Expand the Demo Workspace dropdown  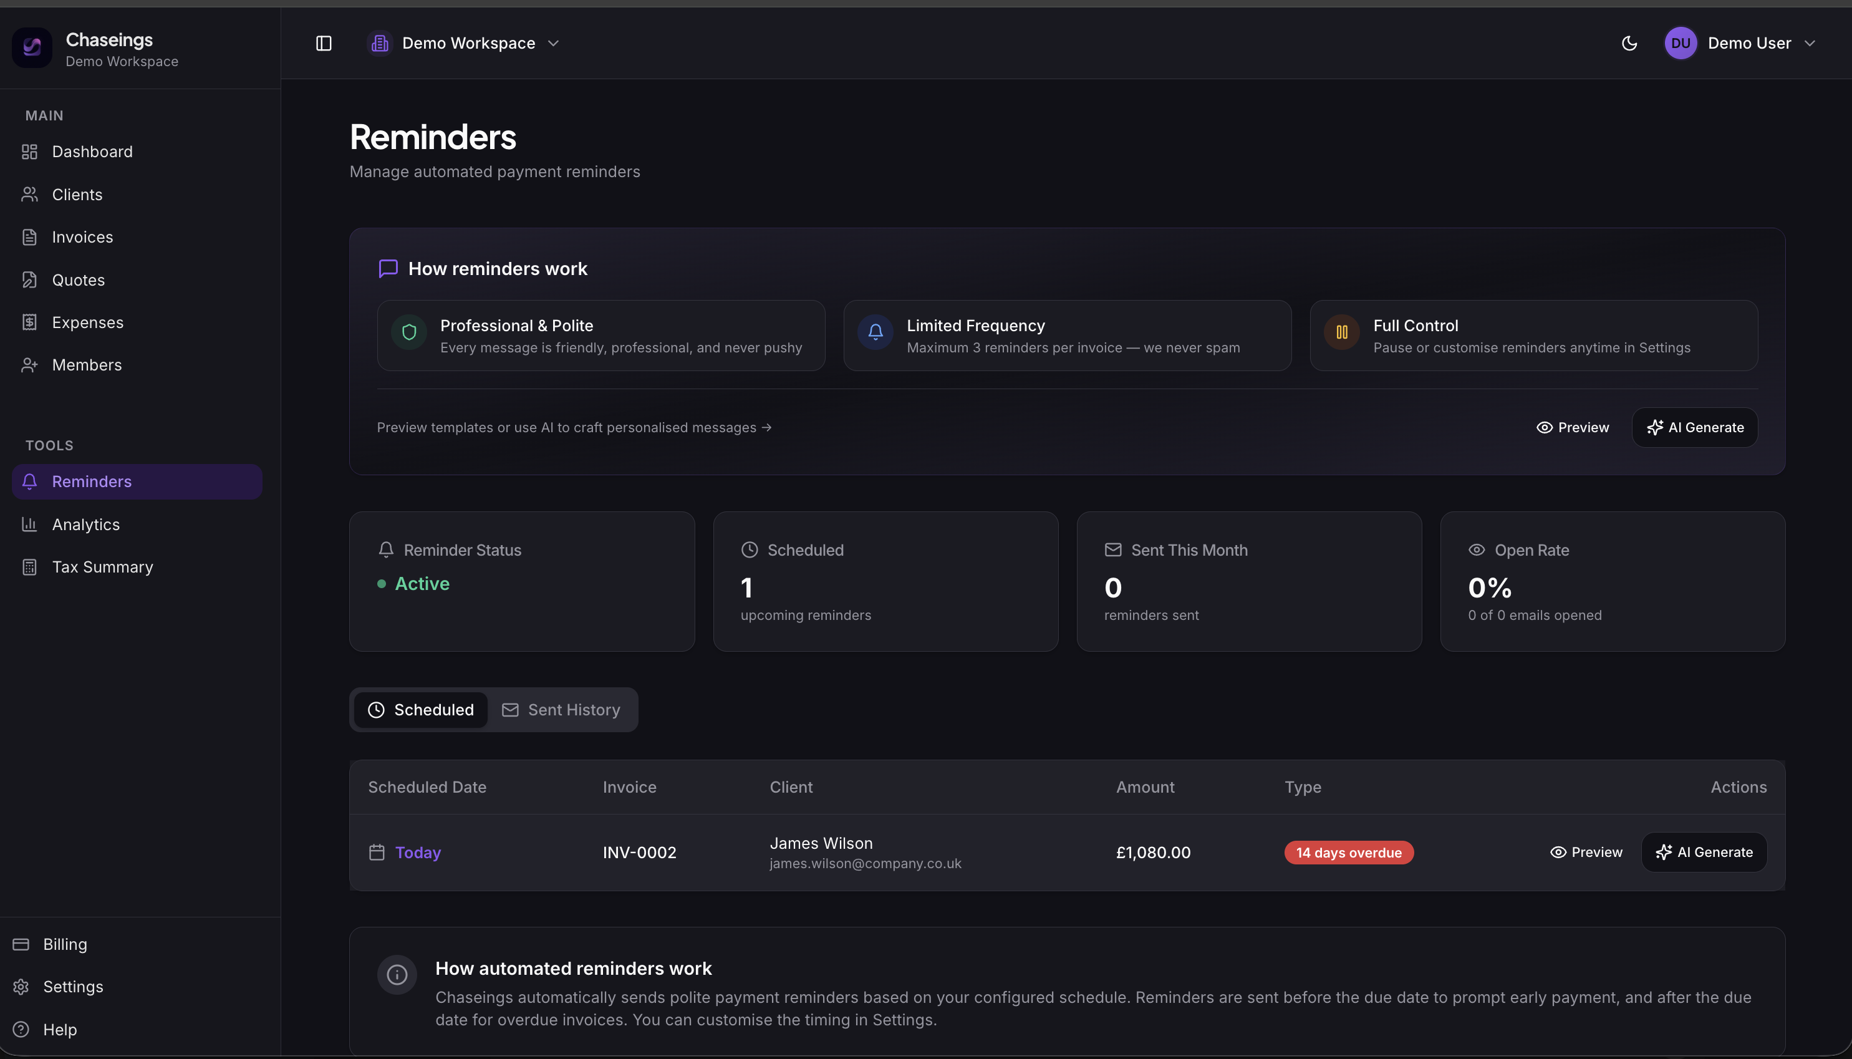pos(465,44)
